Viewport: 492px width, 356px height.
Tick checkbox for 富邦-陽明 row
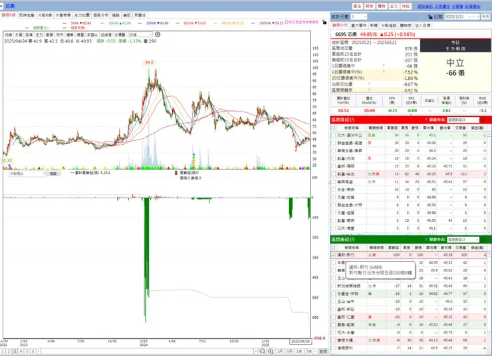pos(333,167)
